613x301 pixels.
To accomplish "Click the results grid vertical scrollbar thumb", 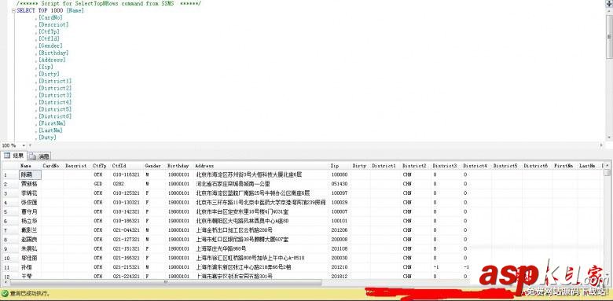I will pos(607,172).
